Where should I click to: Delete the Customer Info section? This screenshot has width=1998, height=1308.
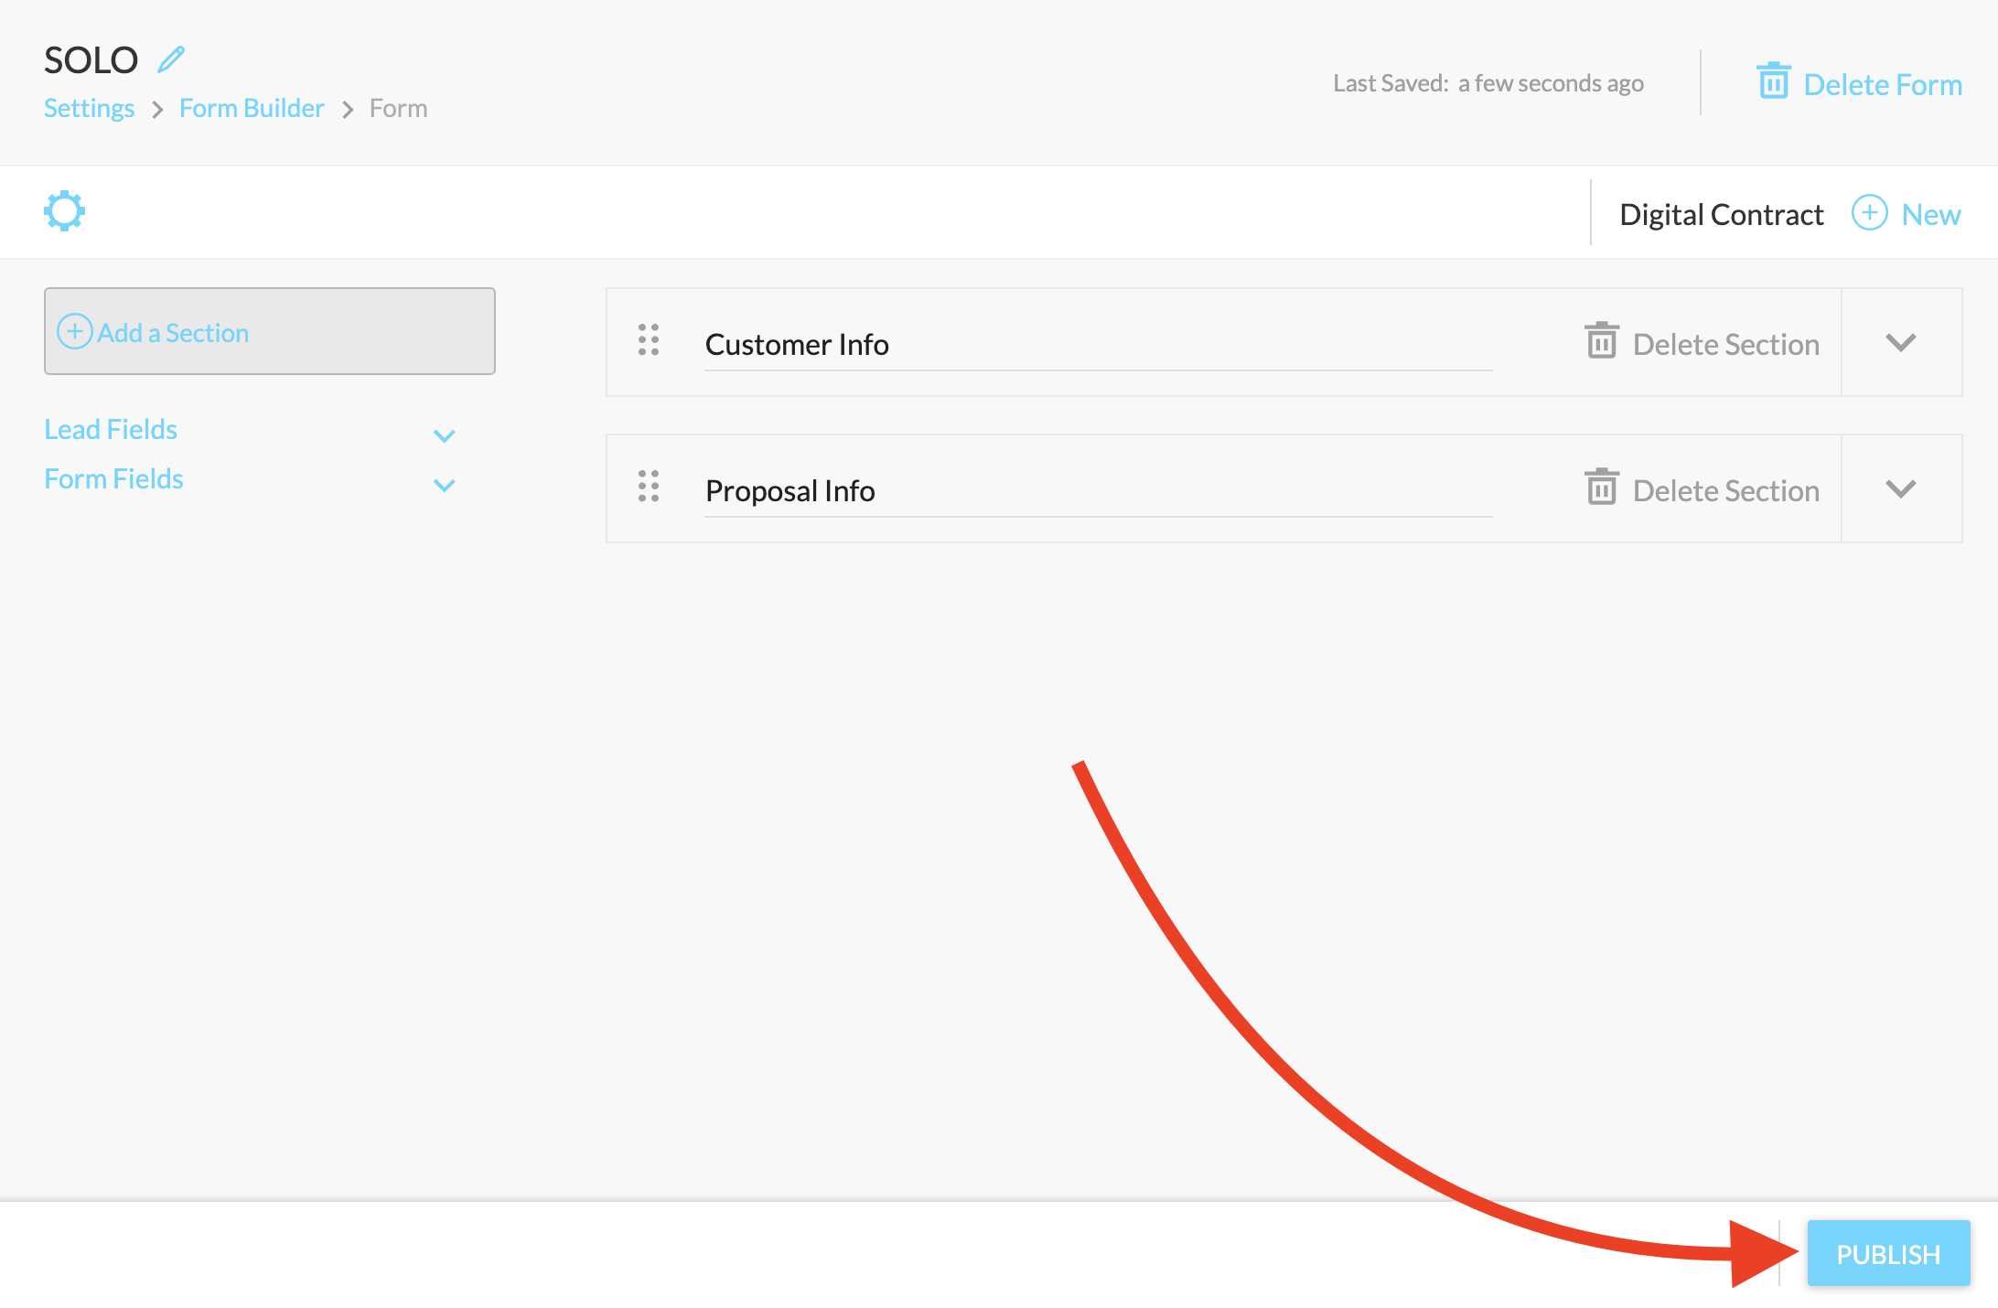coord(1703,343)
